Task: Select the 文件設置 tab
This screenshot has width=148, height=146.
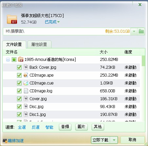Action: tap(14, 45)
